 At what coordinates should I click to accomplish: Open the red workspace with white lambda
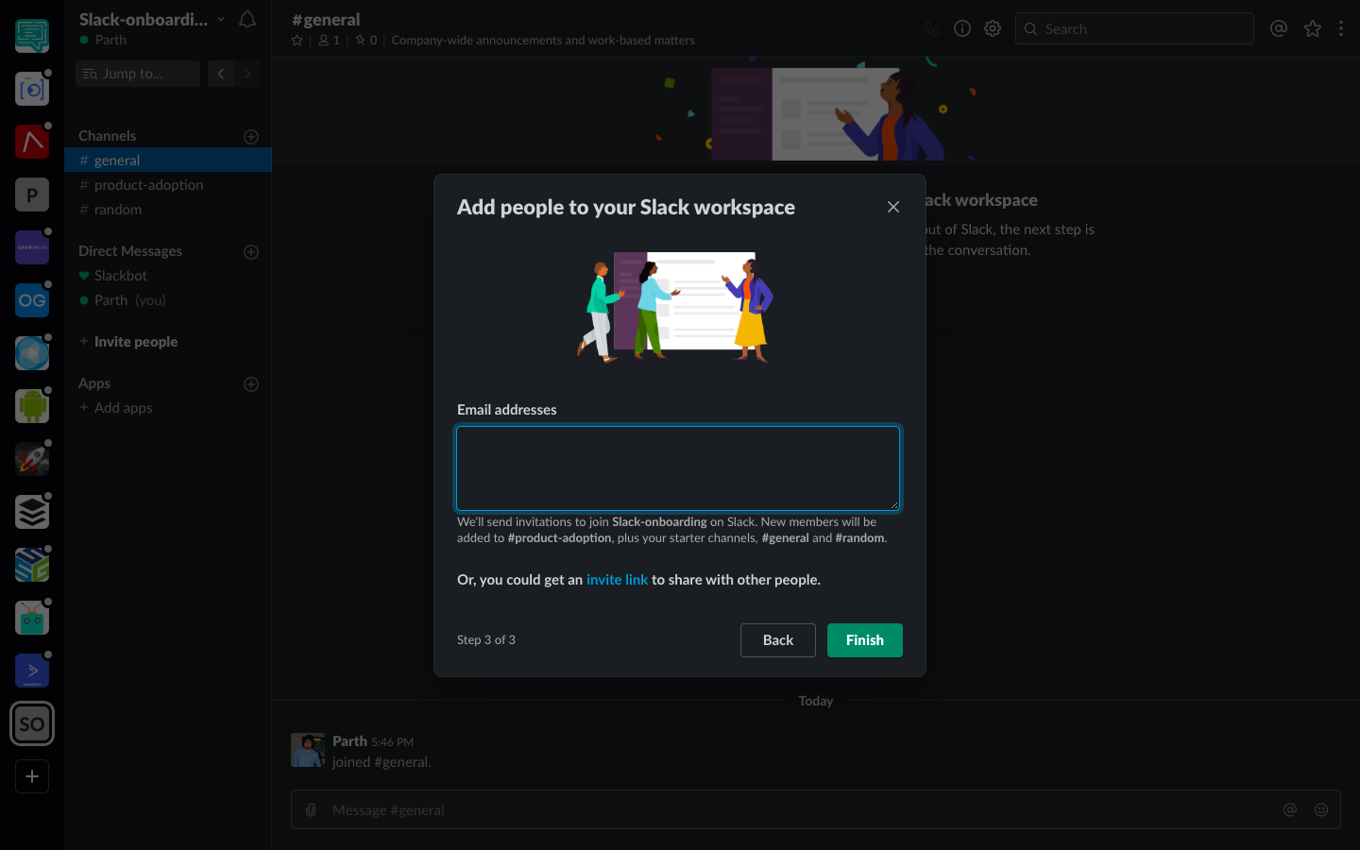(x=32, y=142)
